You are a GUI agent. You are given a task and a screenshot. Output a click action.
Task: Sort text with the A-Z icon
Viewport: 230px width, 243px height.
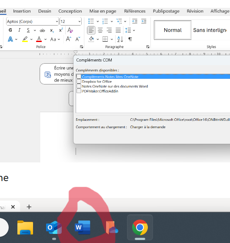pos(120,39)
